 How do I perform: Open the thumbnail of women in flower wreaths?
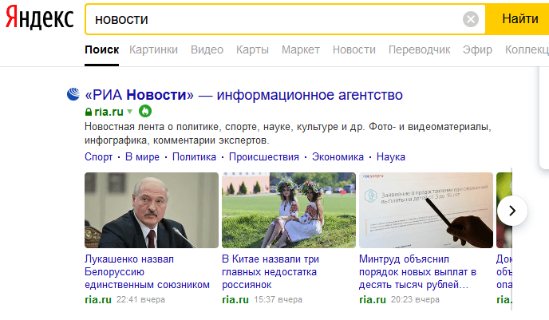tap(289, 210)
